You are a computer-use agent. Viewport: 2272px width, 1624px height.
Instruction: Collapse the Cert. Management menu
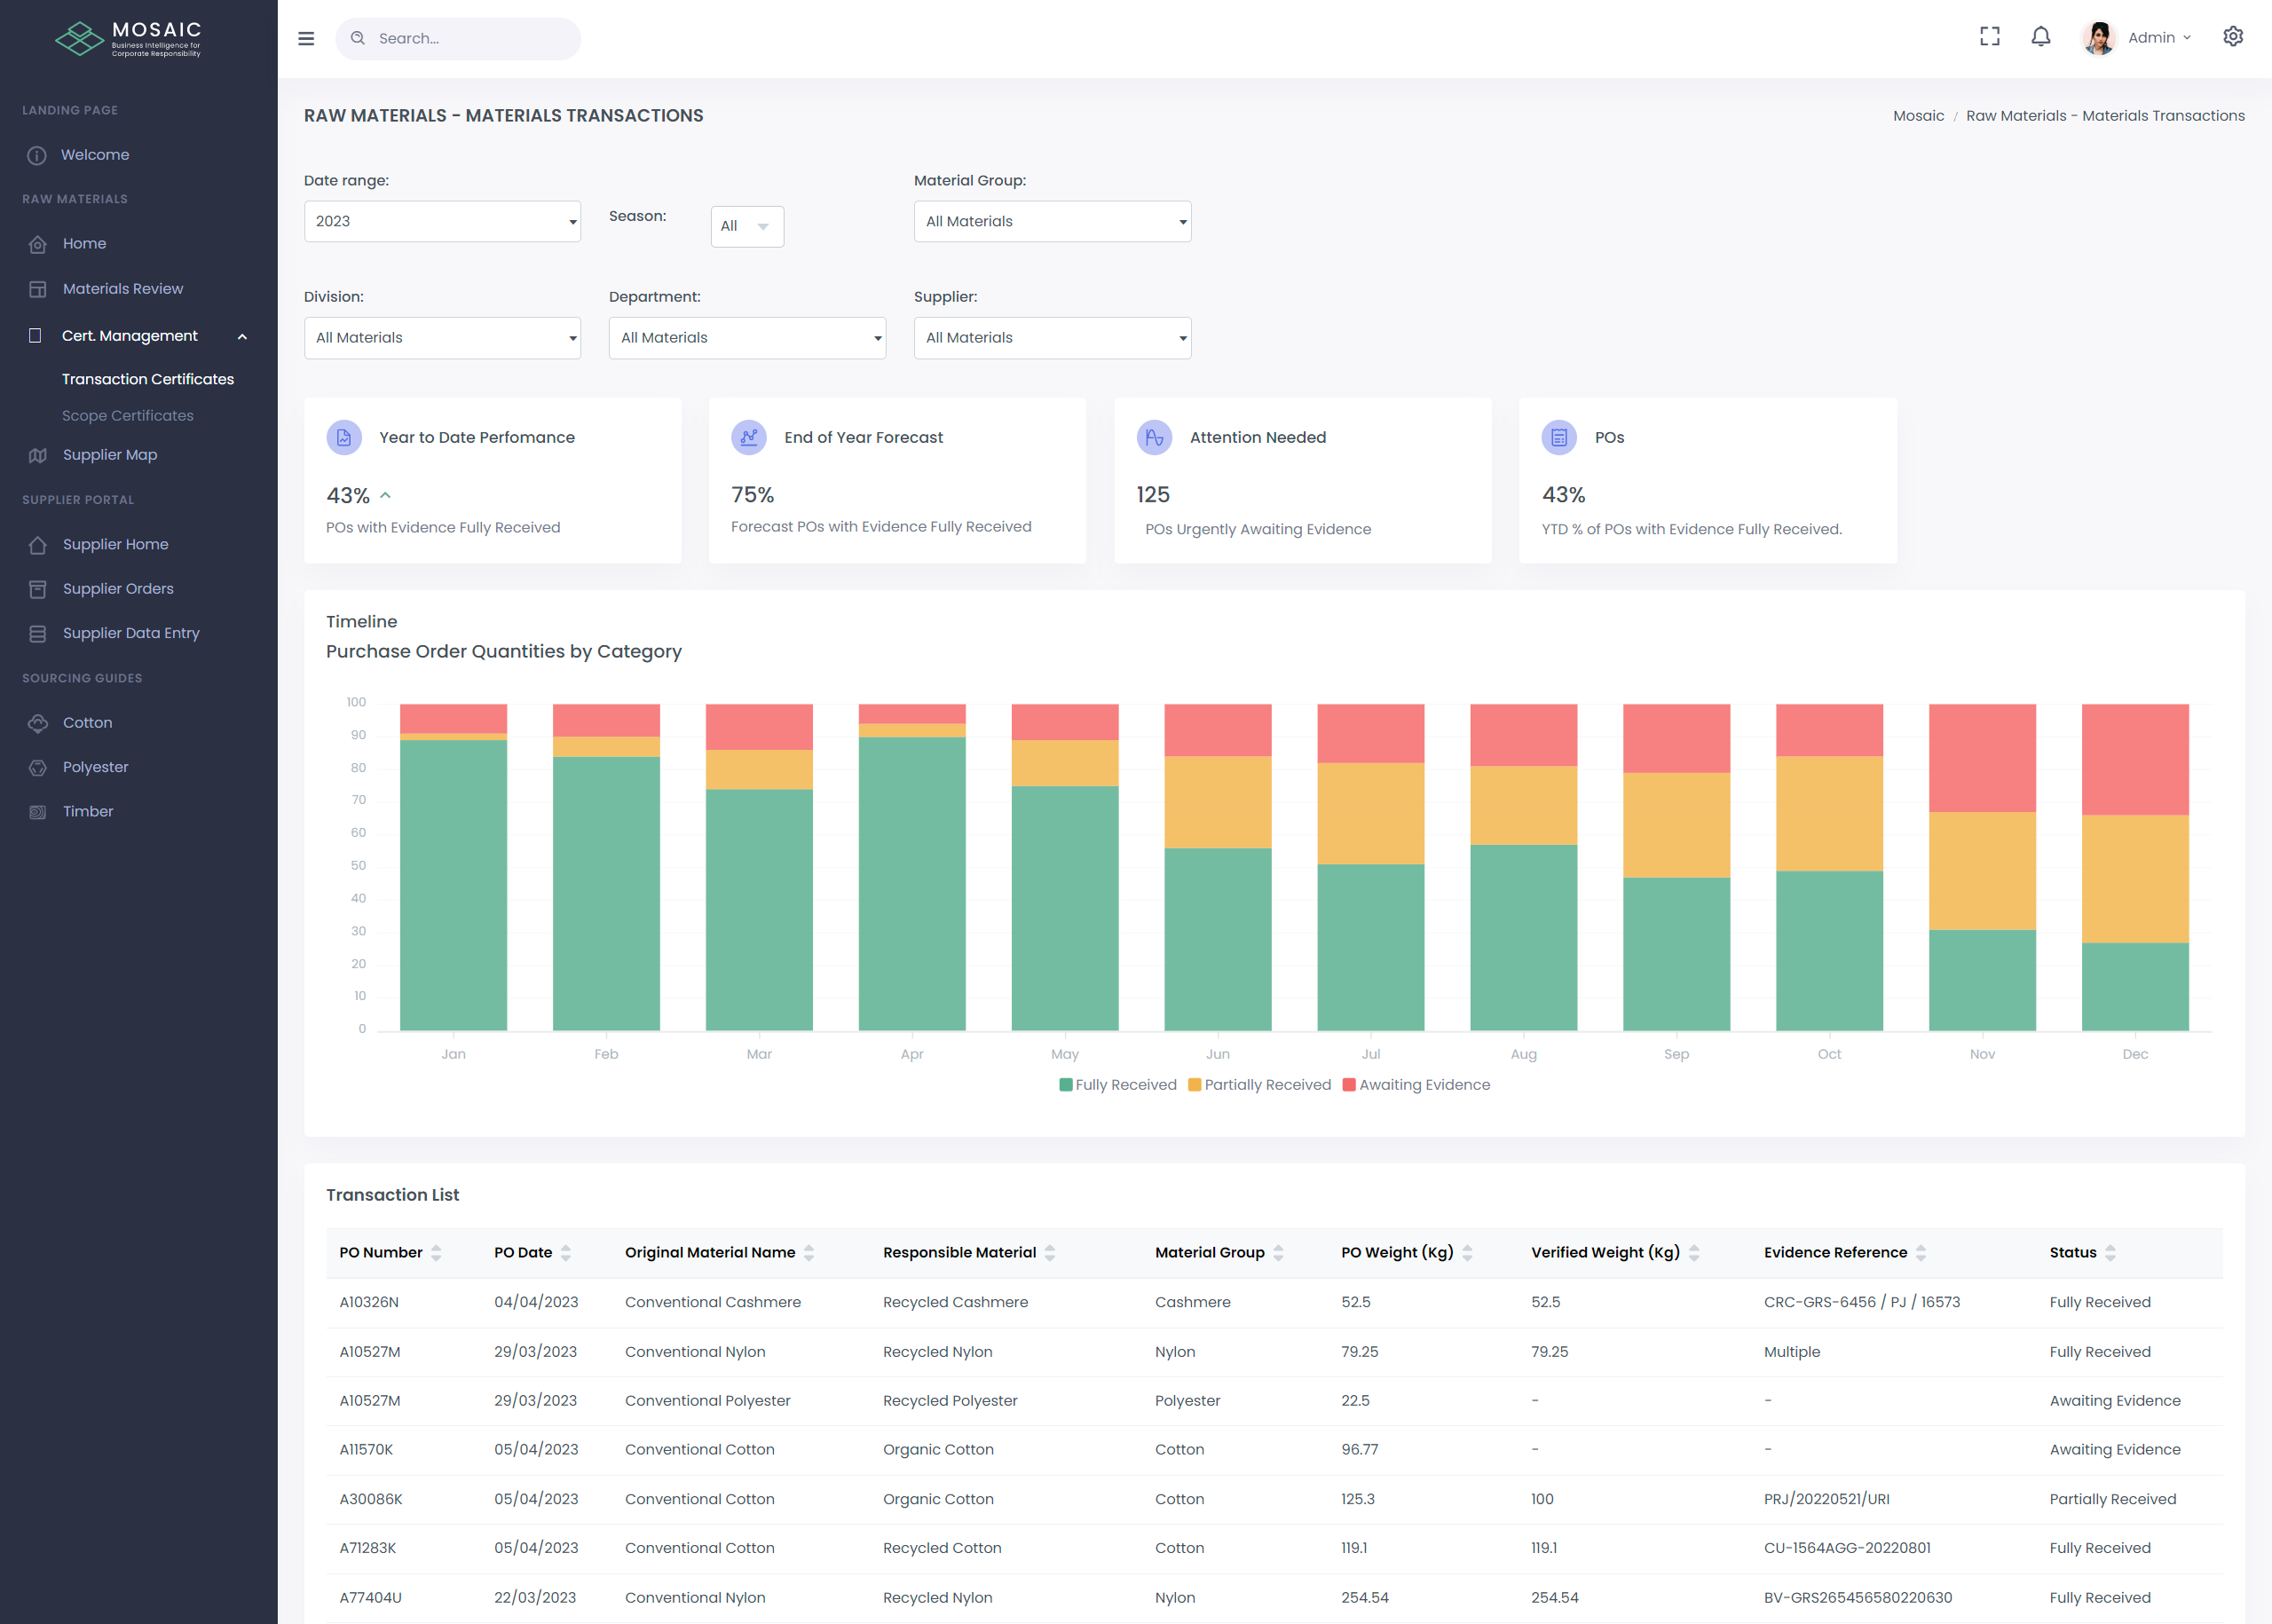coord(241,337)
